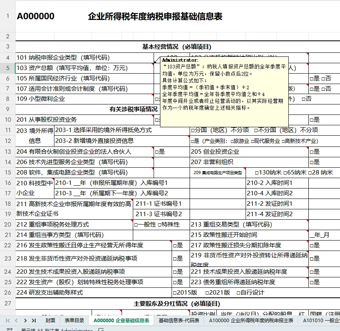The width and height of the screenshot is (340, 331).
Task: Click the □分国（地区）不分项 options cell
Action: coord(265,130)
